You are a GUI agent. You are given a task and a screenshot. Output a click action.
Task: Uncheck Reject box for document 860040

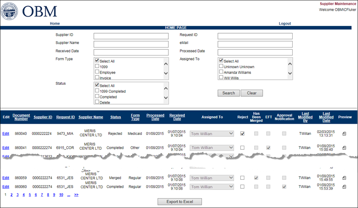(242, 134)
